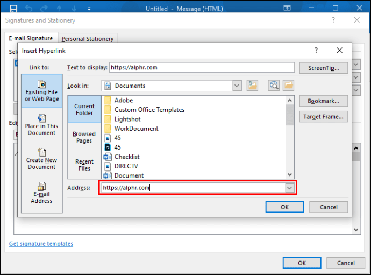
Task: Switch to the E-mail Signature tab
Action: tap(31, 38)
